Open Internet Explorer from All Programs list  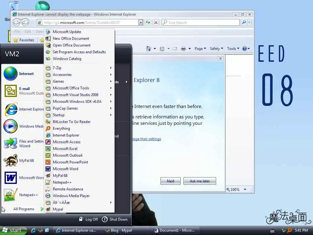click(x=79, y=135)
